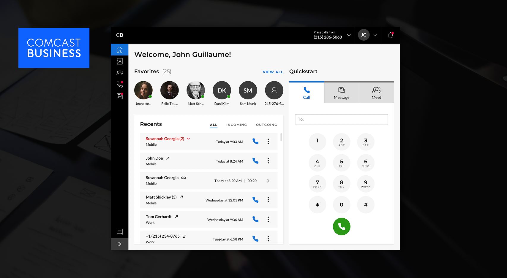Expand the Place calls from number dropdown
The width and height of the screenshot is (507, 278).
click(x=349, y=35)
